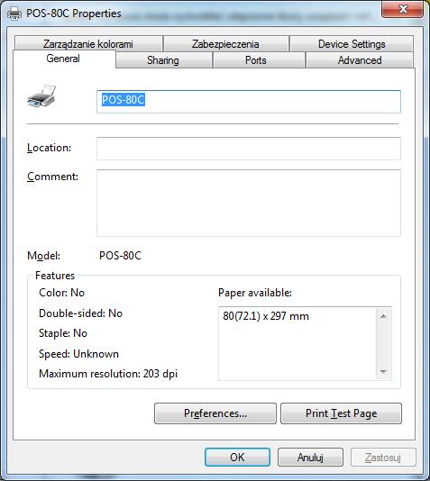Click the Speed: Unknown text
Image resolution: width=430 pixels, height=481 pixels.
(78, 354)
